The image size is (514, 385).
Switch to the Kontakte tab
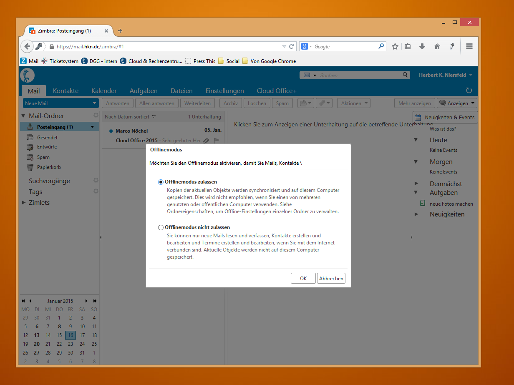(66, 91)
